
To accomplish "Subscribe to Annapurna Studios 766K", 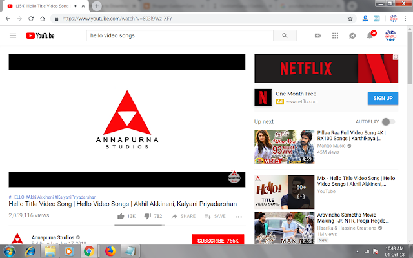I will tap(218, 241).
